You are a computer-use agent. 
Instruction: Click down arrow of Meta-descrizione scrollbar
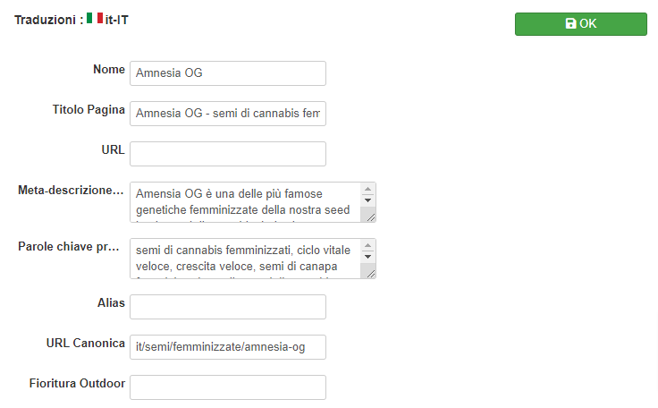(368, 200)
